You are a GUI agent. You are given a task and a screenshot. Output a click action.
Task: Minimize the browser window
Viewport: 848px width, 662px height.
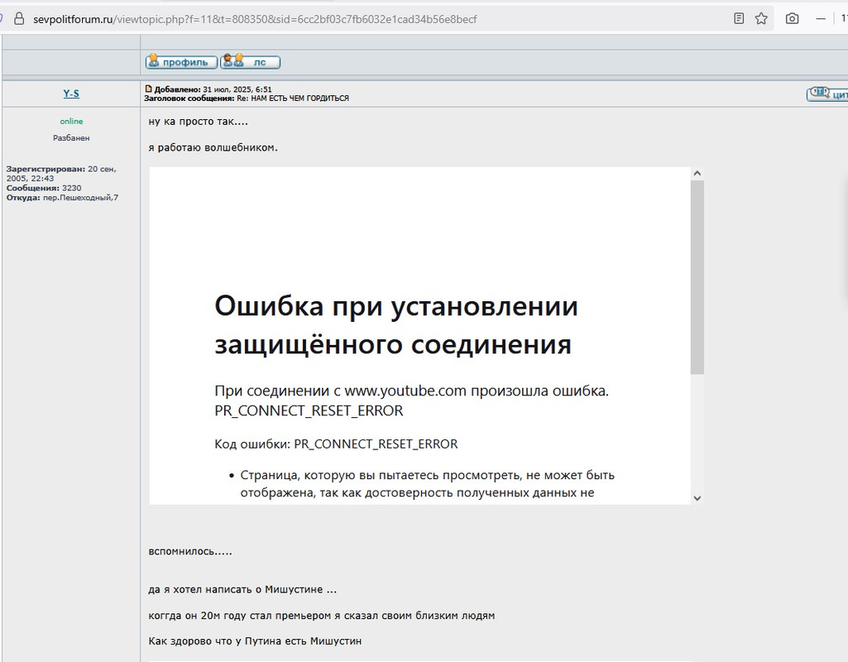pyautogui.click(x=821, y=19)
